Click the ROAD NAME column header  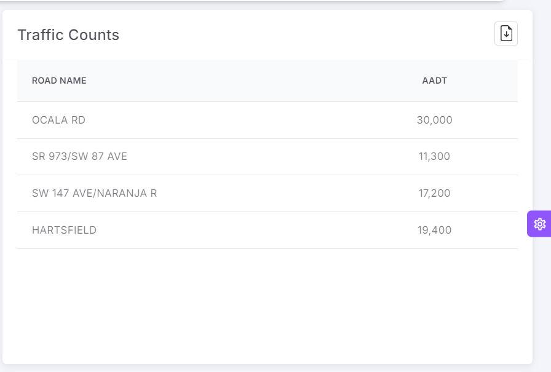[59, 81]
